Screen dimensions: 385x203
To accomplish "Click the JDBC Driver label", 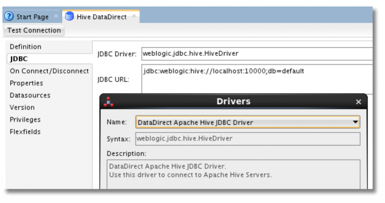I will 117,54.
